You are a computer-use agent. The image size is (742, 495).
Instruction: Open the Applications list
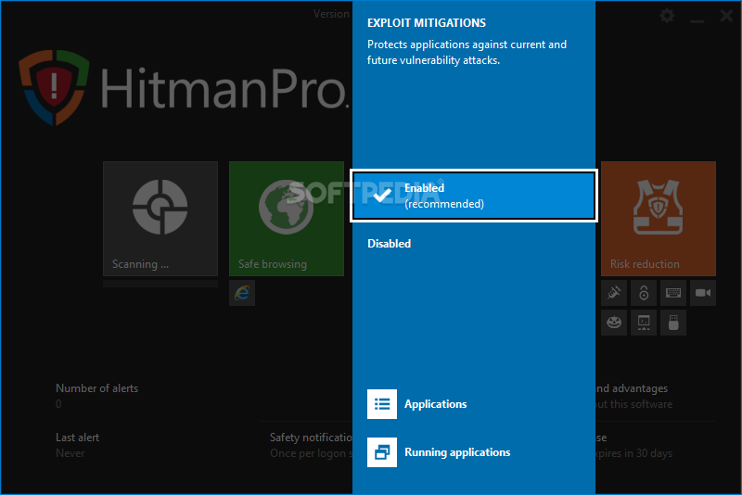pyautogui.click(x=435, y=404)
